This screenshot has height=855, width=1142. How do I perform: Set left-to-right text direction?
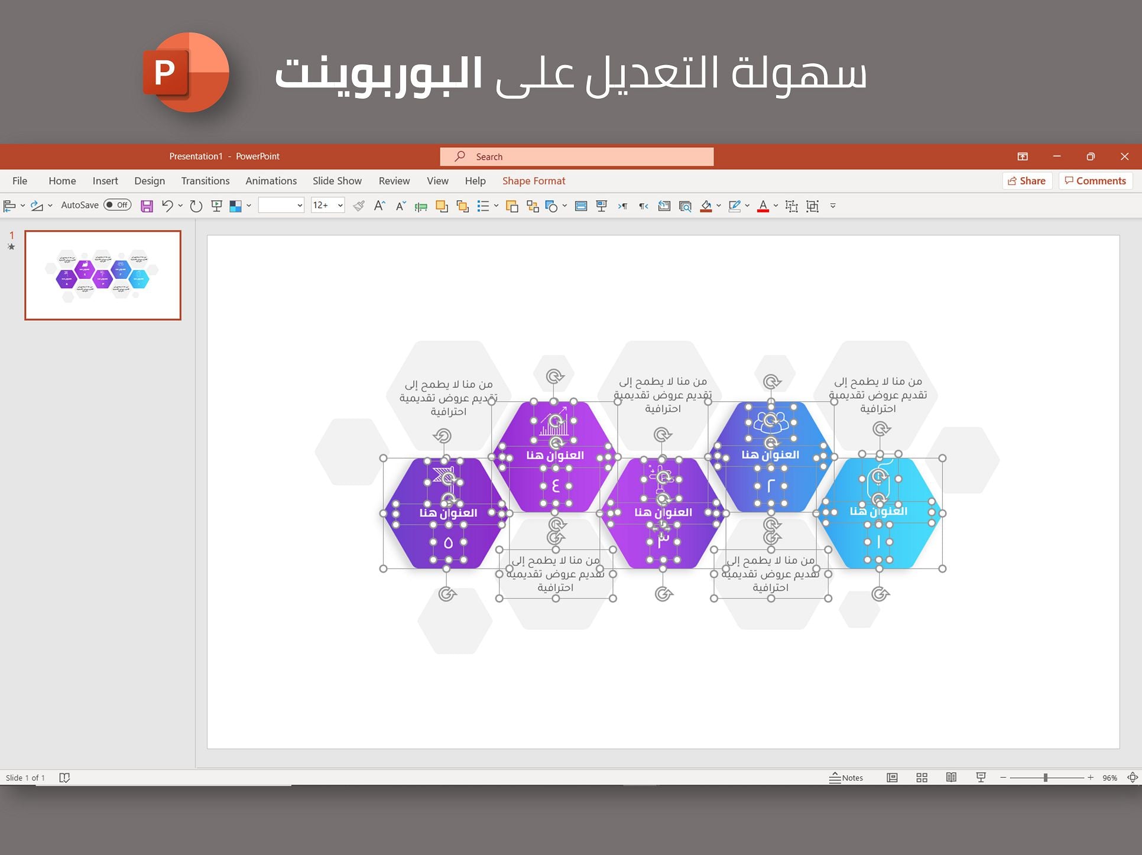pos(622,206)
